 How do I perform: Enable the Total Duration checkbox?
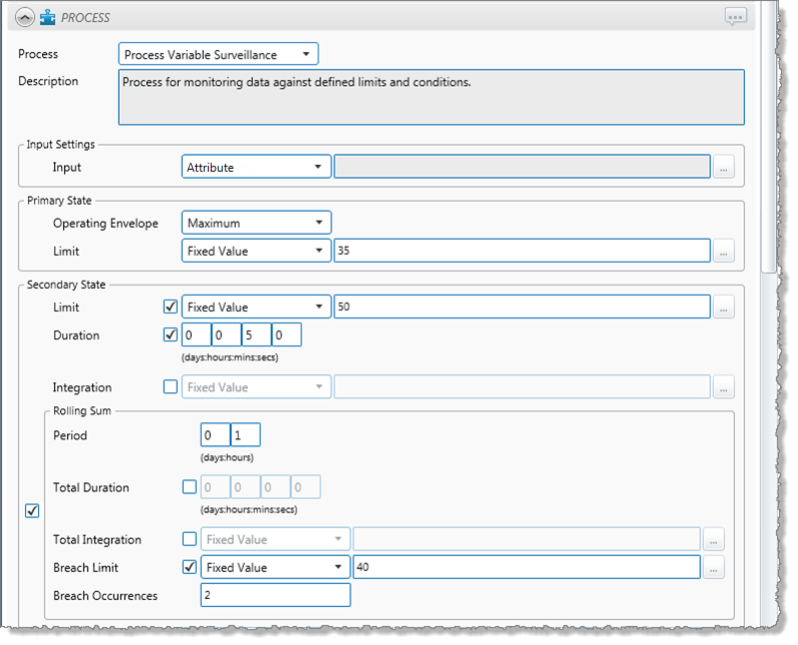190,488
